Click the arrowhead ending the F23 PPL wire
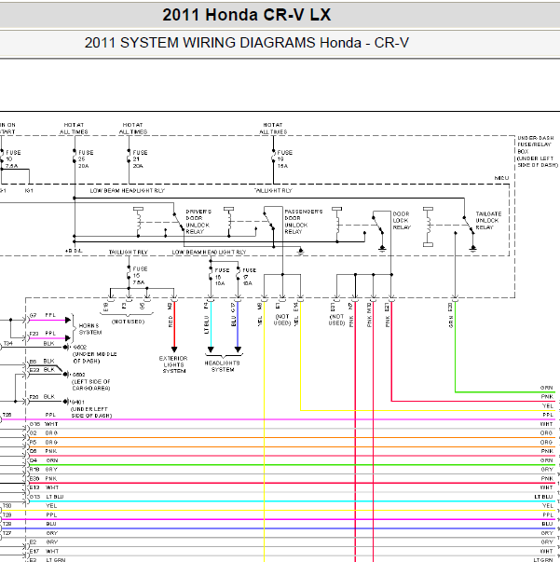560x562 pixels. click(68, 338)
